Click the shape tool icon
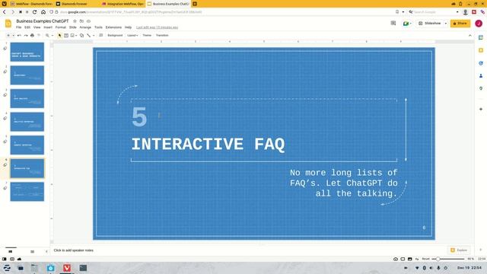This screenshot has height=274, width=487. 81,36
